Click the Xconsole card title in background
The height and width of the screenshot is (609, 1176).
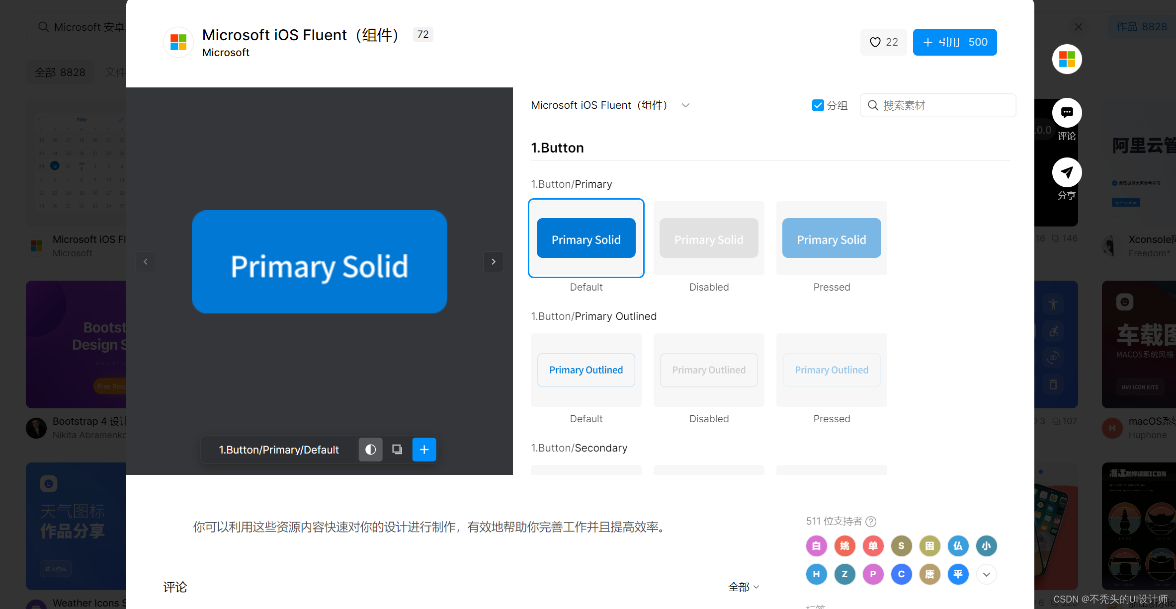click(x=1152, y=239)
